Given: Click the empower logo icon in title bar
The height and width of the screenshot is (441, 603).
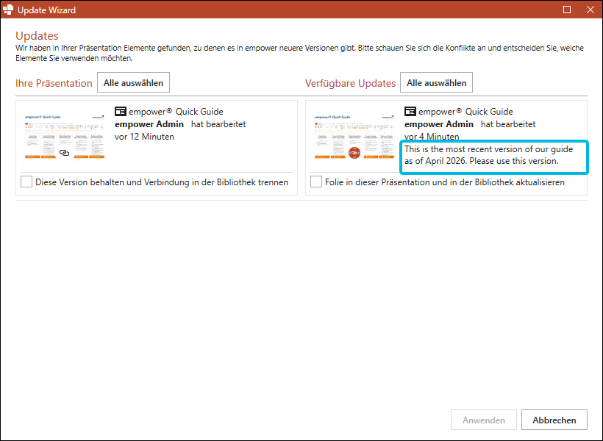Looking at the screenshot, I should pyautogui.click(x=7, y=10).
